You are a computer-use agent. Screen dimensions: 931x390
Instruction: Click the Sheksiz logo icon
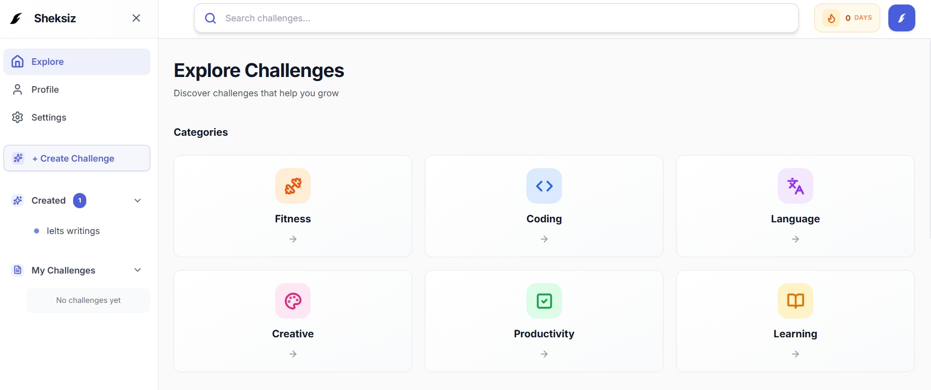click(x=17, y=18)
